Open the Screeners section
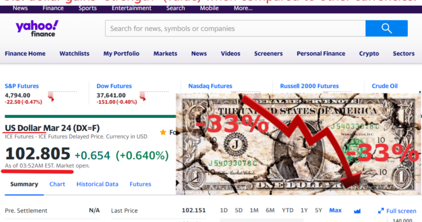 (x=268, y=54)
